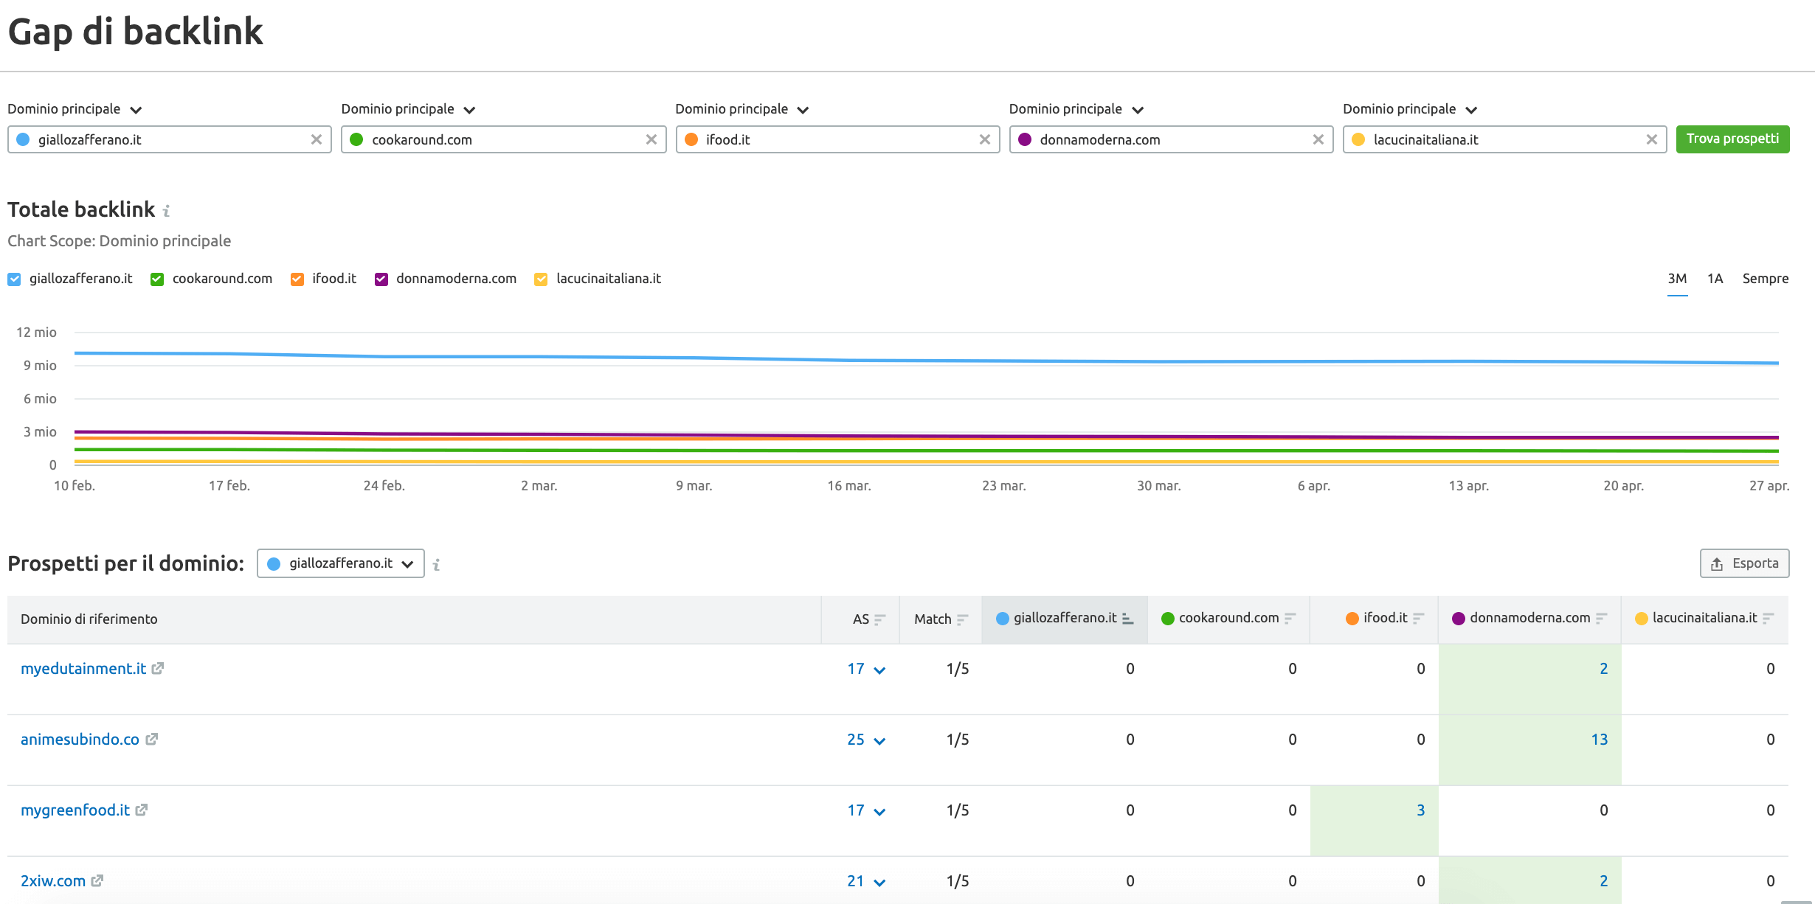Sort table by AS column icon

(879, 619)
